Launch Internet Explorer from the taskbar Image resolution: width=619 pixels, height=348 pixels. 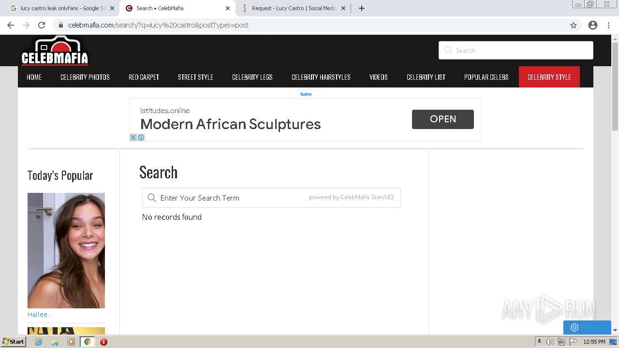click(39, 342)
